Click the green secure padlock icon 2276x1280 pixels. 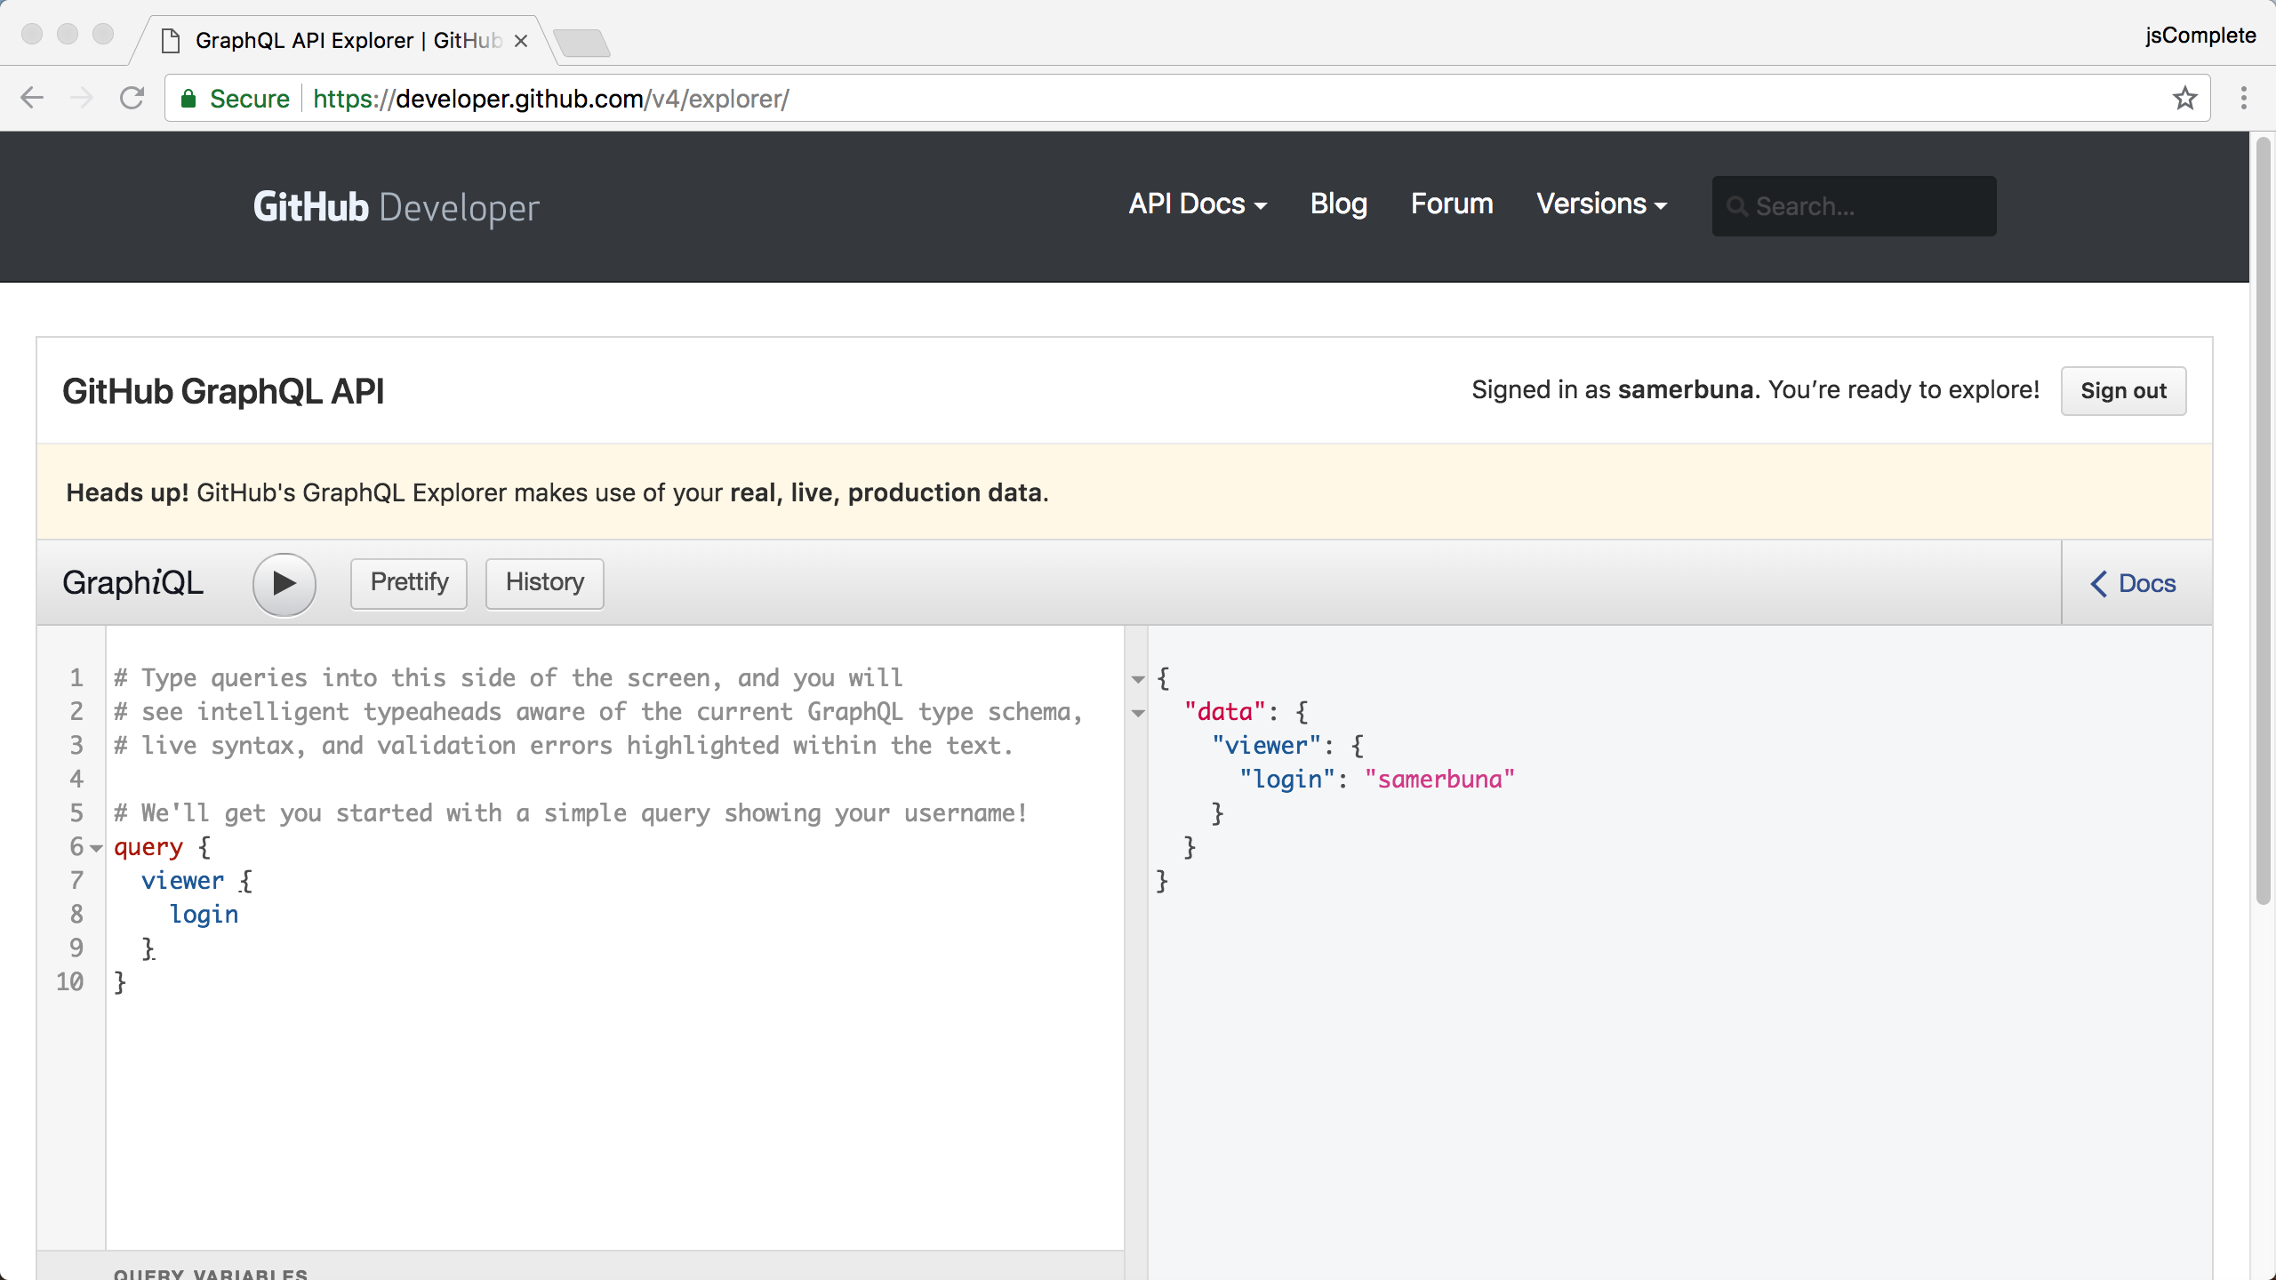(x=188, y=99)
